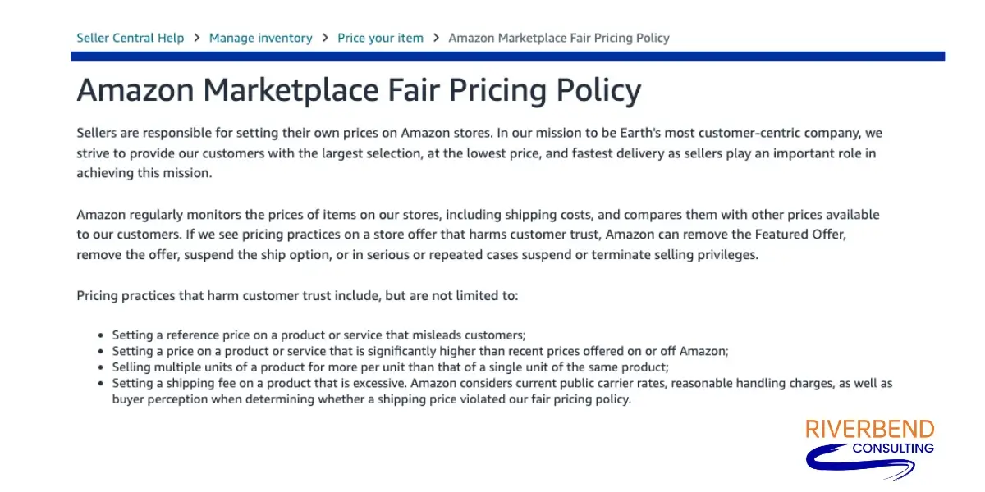This screenshot has width=985, height=492.
Task: Click paragraph starting "Amazon regularly monitors"
Action: pos(478,235)
